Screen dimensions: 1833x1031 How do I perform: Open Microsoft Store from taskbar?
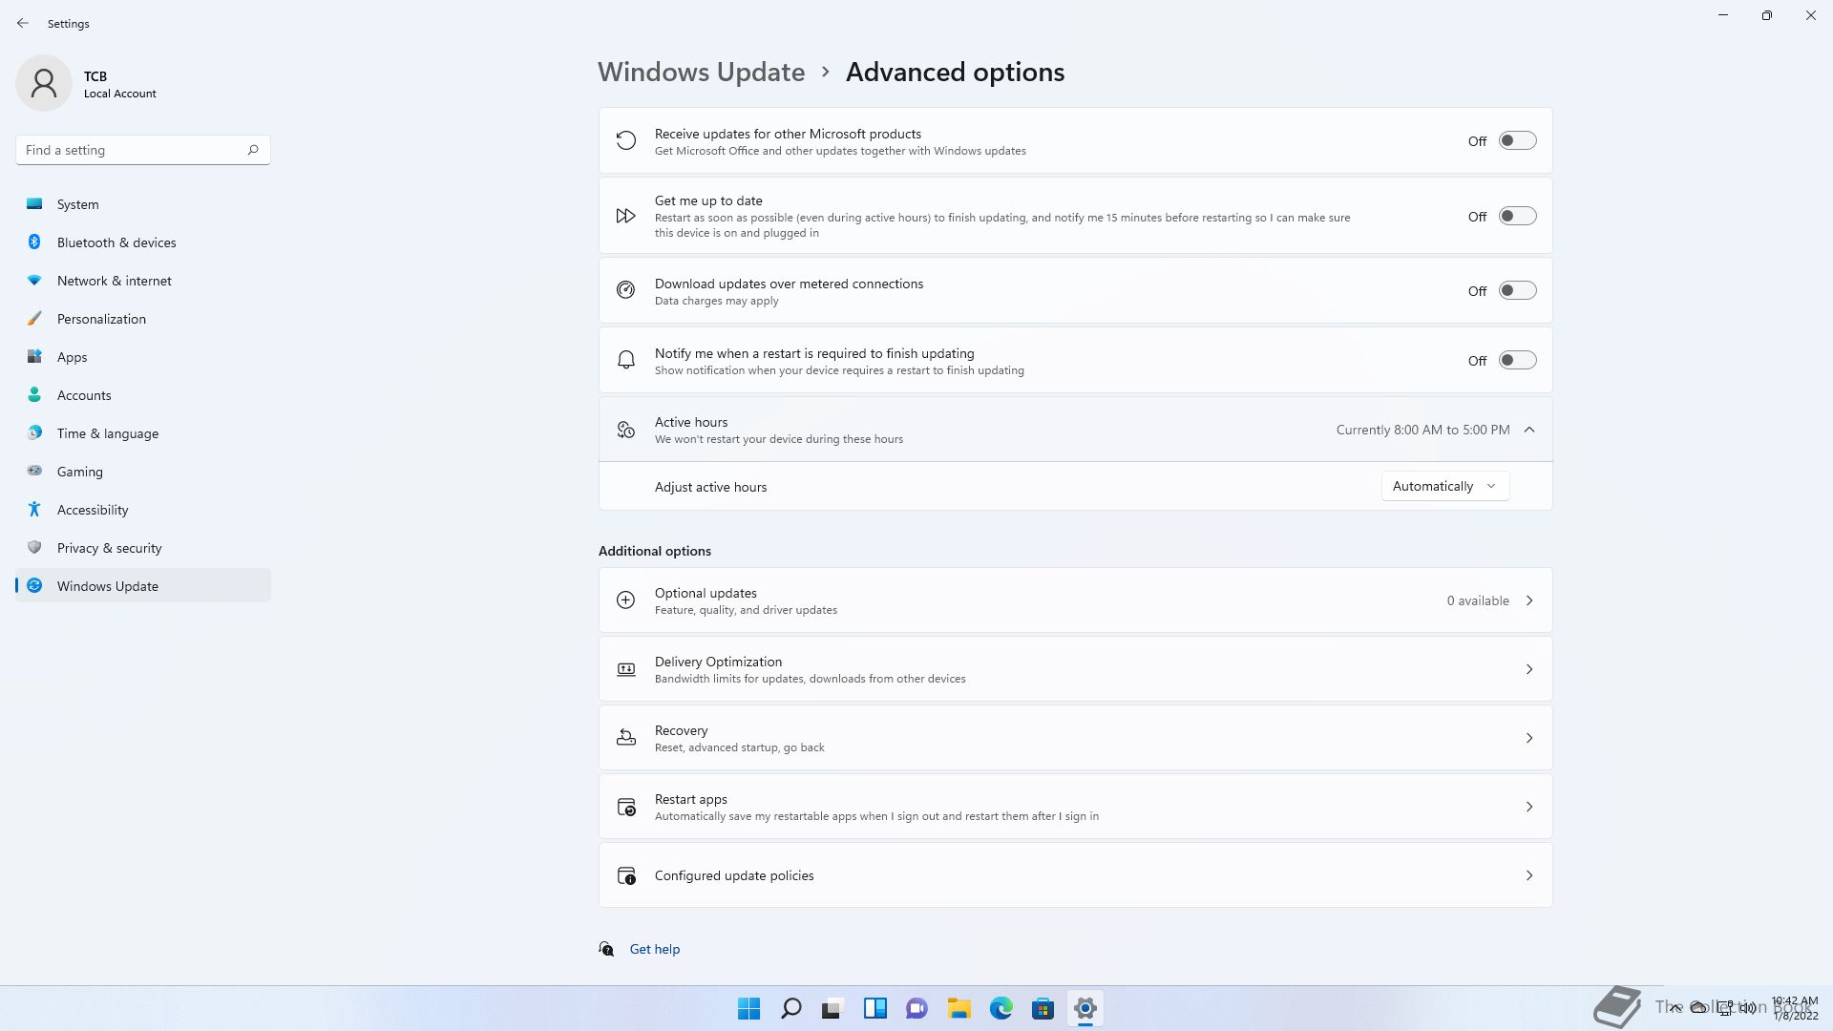[x=1043, y=1008]
